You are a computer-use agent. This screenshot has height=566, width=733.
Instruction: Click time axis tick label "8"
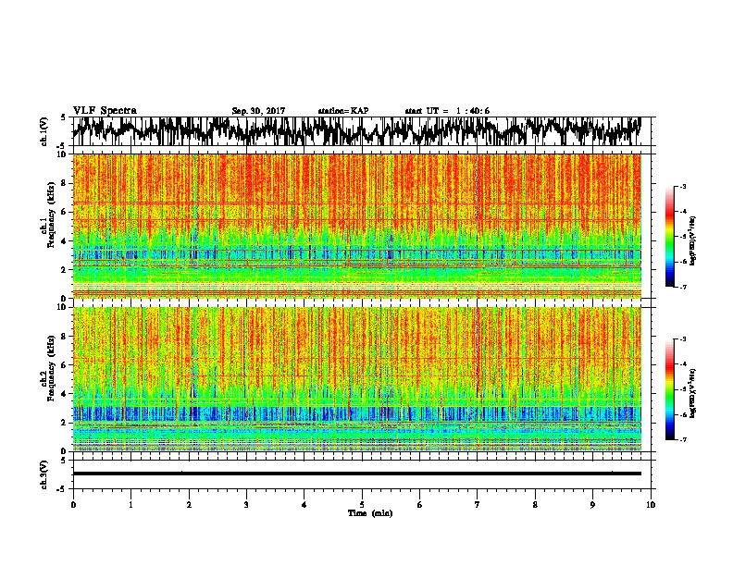tap(535, 505)
